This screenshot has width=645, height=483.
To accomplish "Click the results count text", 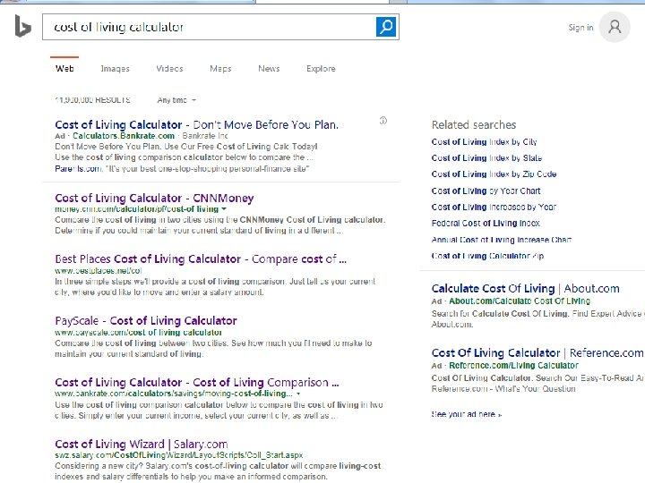I will point(92,100).
